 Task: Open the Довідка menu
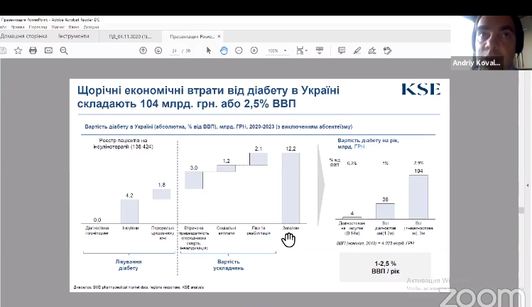tap(91, 26)
